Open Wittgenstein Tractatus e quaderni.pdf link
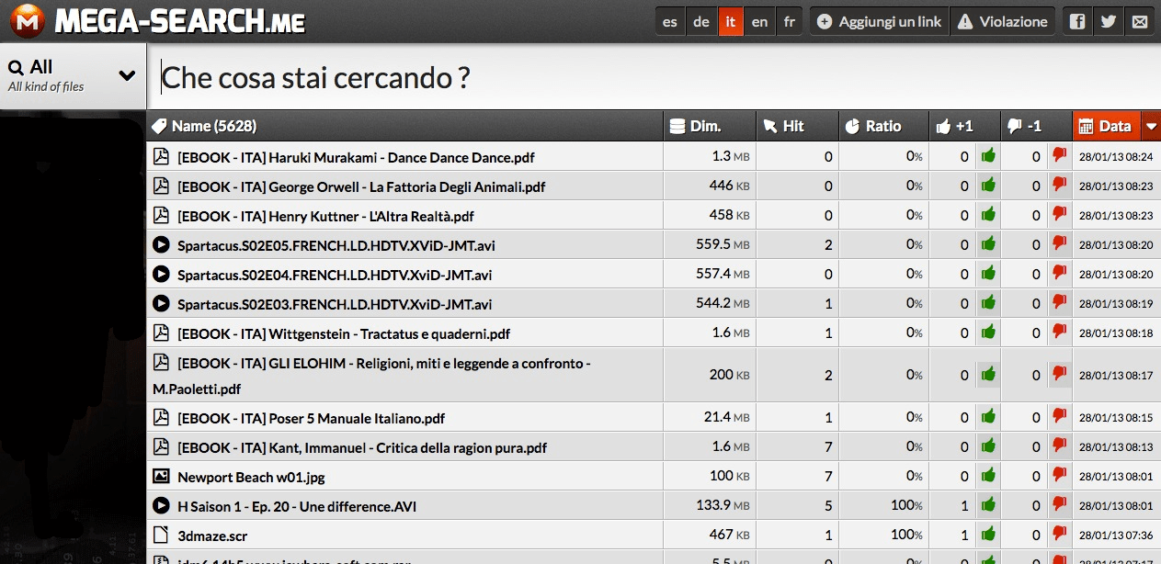Screen dimensions: 1161x564 click(343, 333)
